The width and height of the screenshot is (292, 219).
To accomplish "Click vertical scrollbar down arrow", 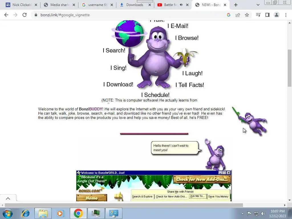I will click(290, 200).
